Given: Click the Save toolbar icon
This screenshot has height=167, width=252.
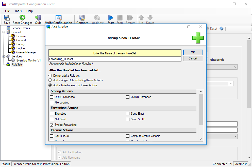Looking at the screenshot, I should point(7,18).
